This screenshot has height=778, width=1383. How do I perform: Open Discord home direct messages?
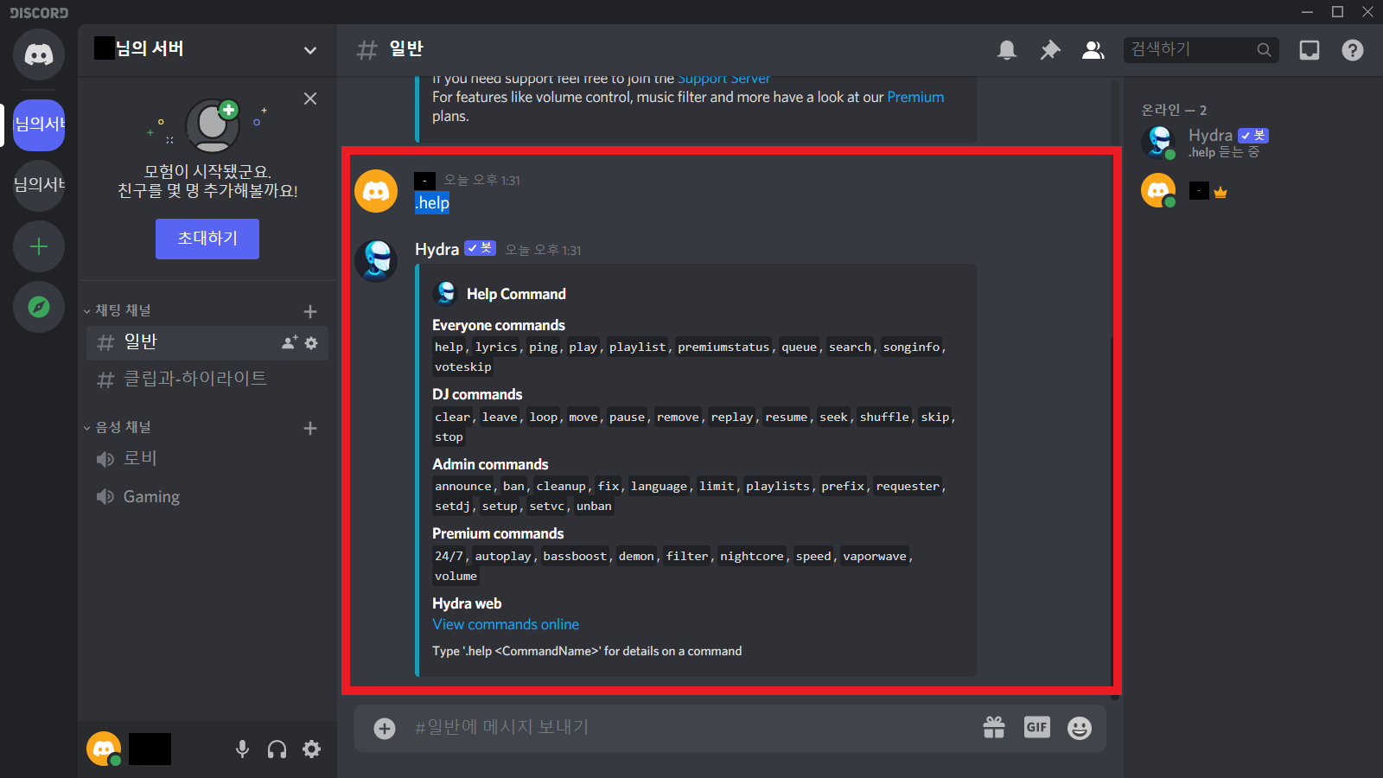[39, 54]
